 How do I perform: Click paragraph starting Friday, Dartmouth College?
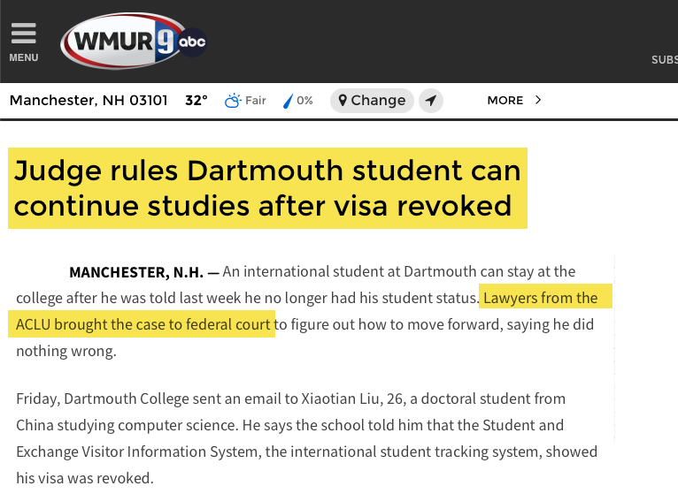tap(306, 438)
